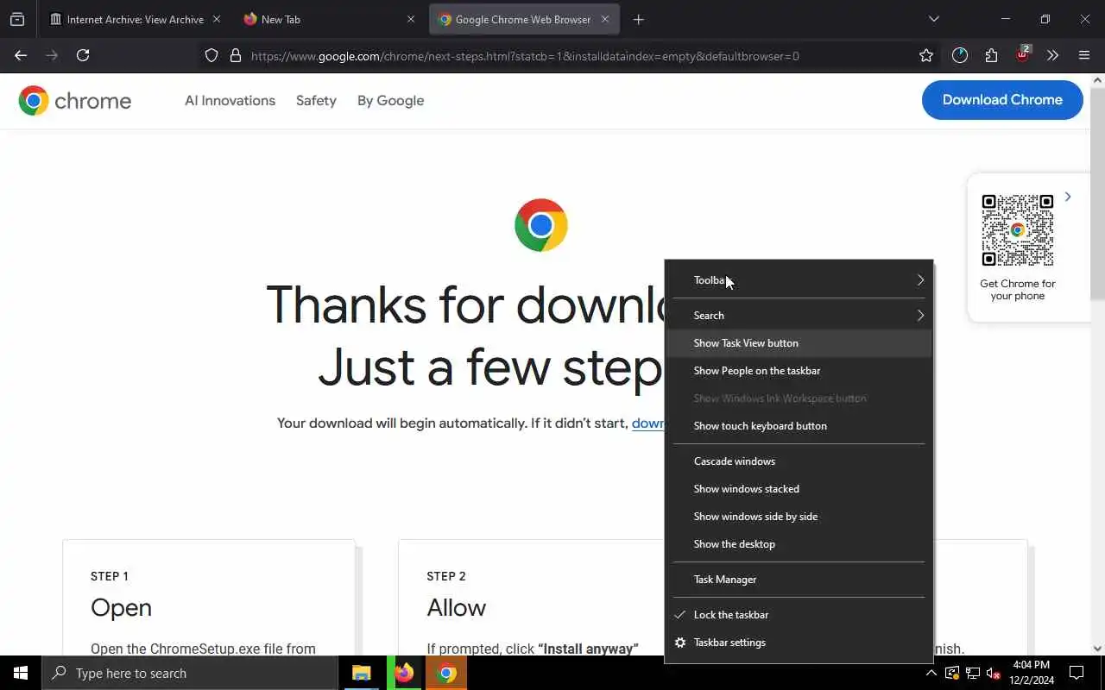
Task: Open AI Innovations nav link
Action: [230, 101]
